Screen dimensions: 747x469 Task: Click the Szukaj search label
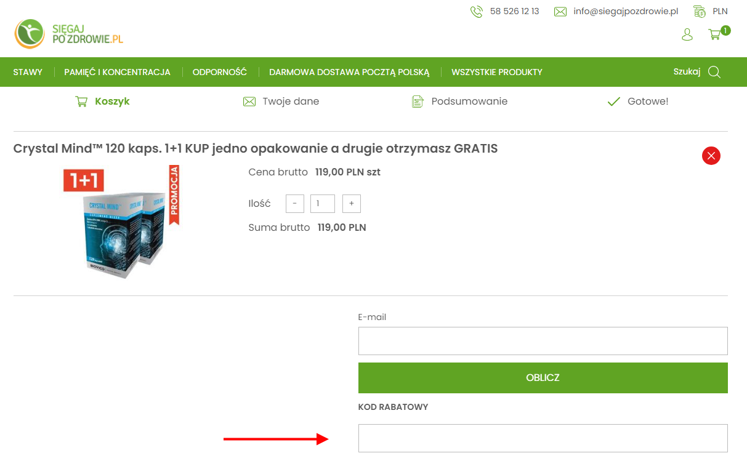[x=687, y=72]
